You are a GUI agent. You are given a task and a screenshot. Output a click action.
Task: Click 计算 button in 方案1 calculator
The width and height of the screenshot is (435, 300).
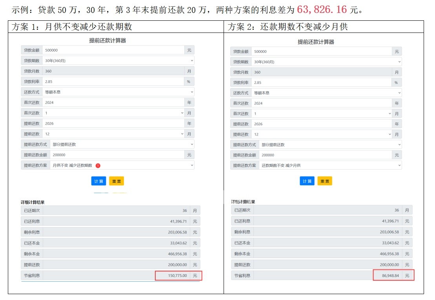(98, 181)
